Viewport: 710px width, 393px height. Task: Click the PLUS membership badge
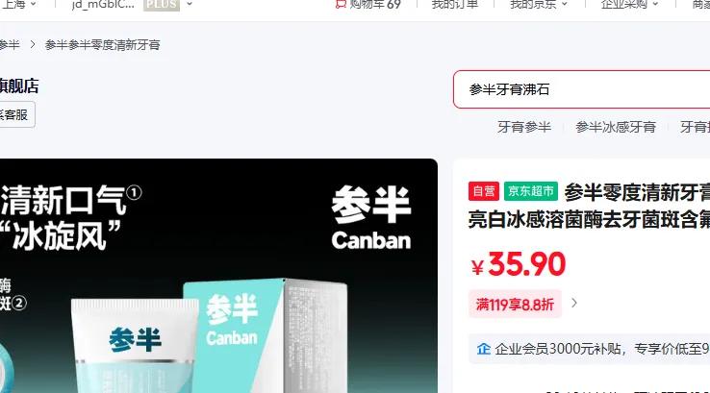click(162, 5)
